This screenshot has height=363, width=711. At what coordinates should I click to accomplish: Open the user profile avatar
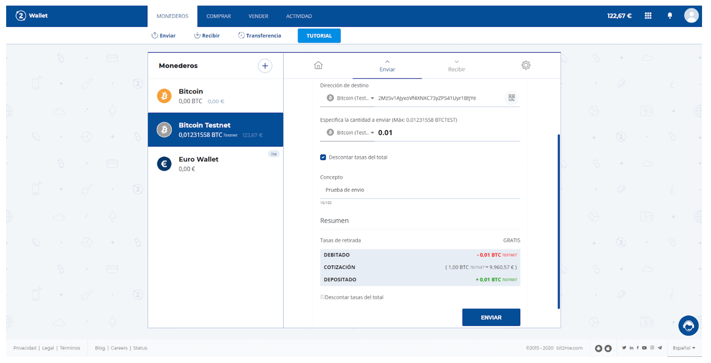pyautogui.click(x=691, y=16)
